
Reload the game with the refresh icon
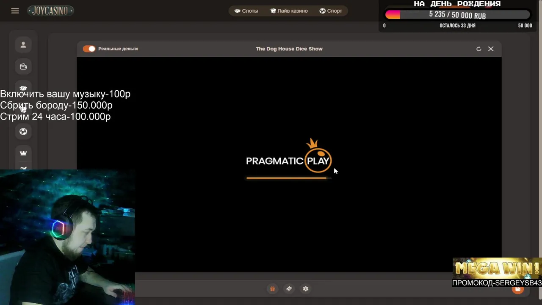[479, 49]
